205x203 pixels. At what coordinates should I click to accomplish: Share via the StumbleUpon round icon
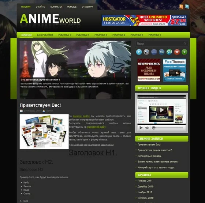(x=169, y=52)
